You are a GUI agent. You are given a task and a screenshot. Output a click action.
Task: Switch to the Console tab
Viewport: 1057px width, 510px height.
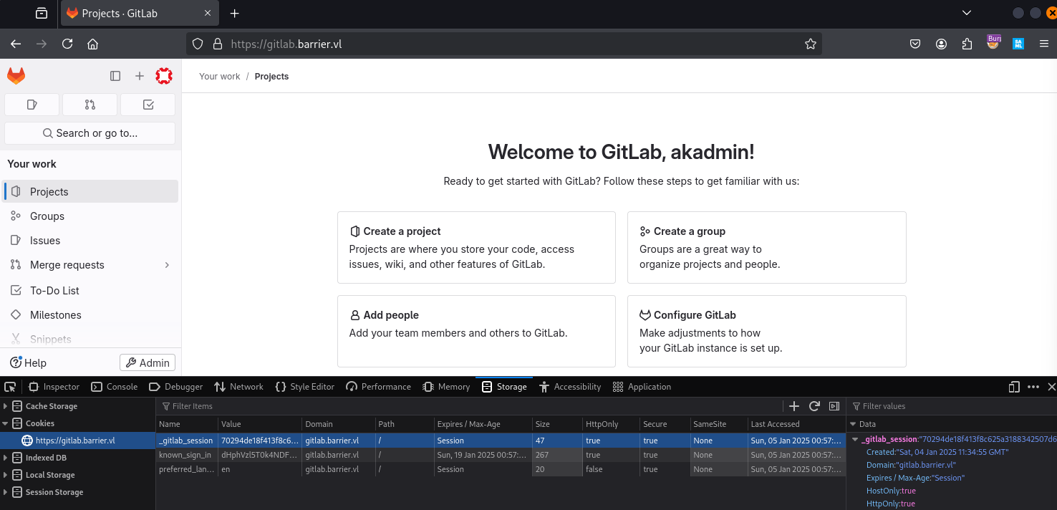pyautogui.click(x=115, y=387)
